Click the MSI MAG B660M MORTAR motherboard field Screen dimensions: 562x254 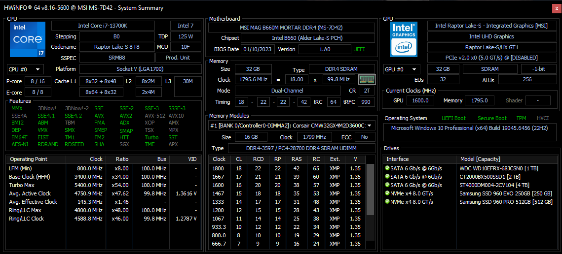(292, 28)
